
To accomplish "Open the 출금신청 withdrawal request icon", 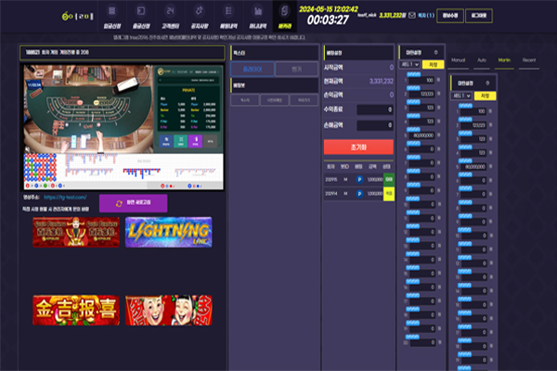I will pos(167,14).
